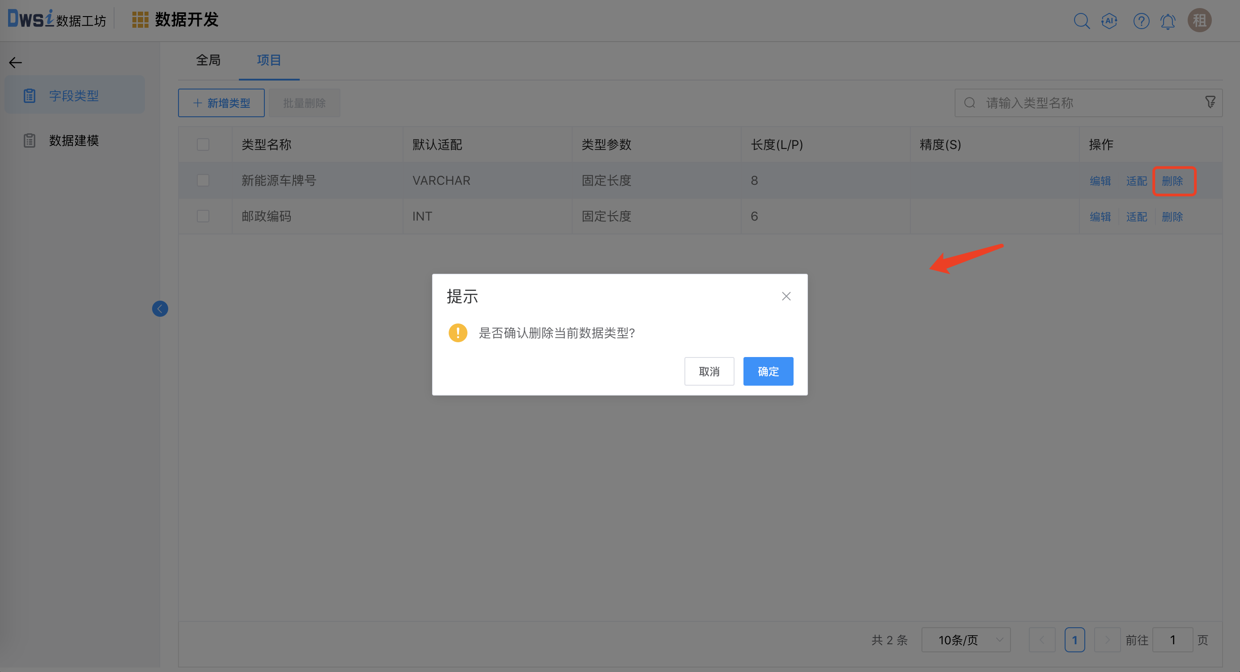The height and width of the screenshot is (672, 1240).
Task: Click the notification bell icon
Action: [x=1168, y=21]
